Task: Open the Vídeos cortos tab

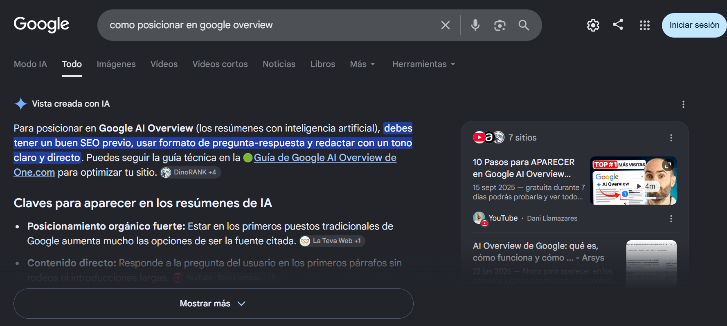Action: click(x=220, y=64)
